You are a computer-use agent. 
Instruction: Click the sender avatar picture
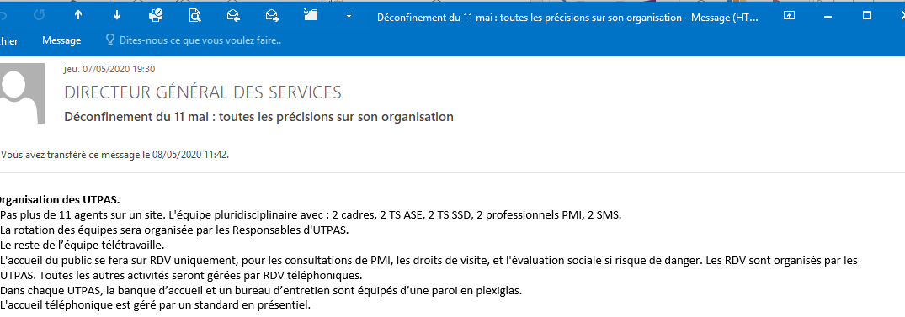(x=21, y=93)
